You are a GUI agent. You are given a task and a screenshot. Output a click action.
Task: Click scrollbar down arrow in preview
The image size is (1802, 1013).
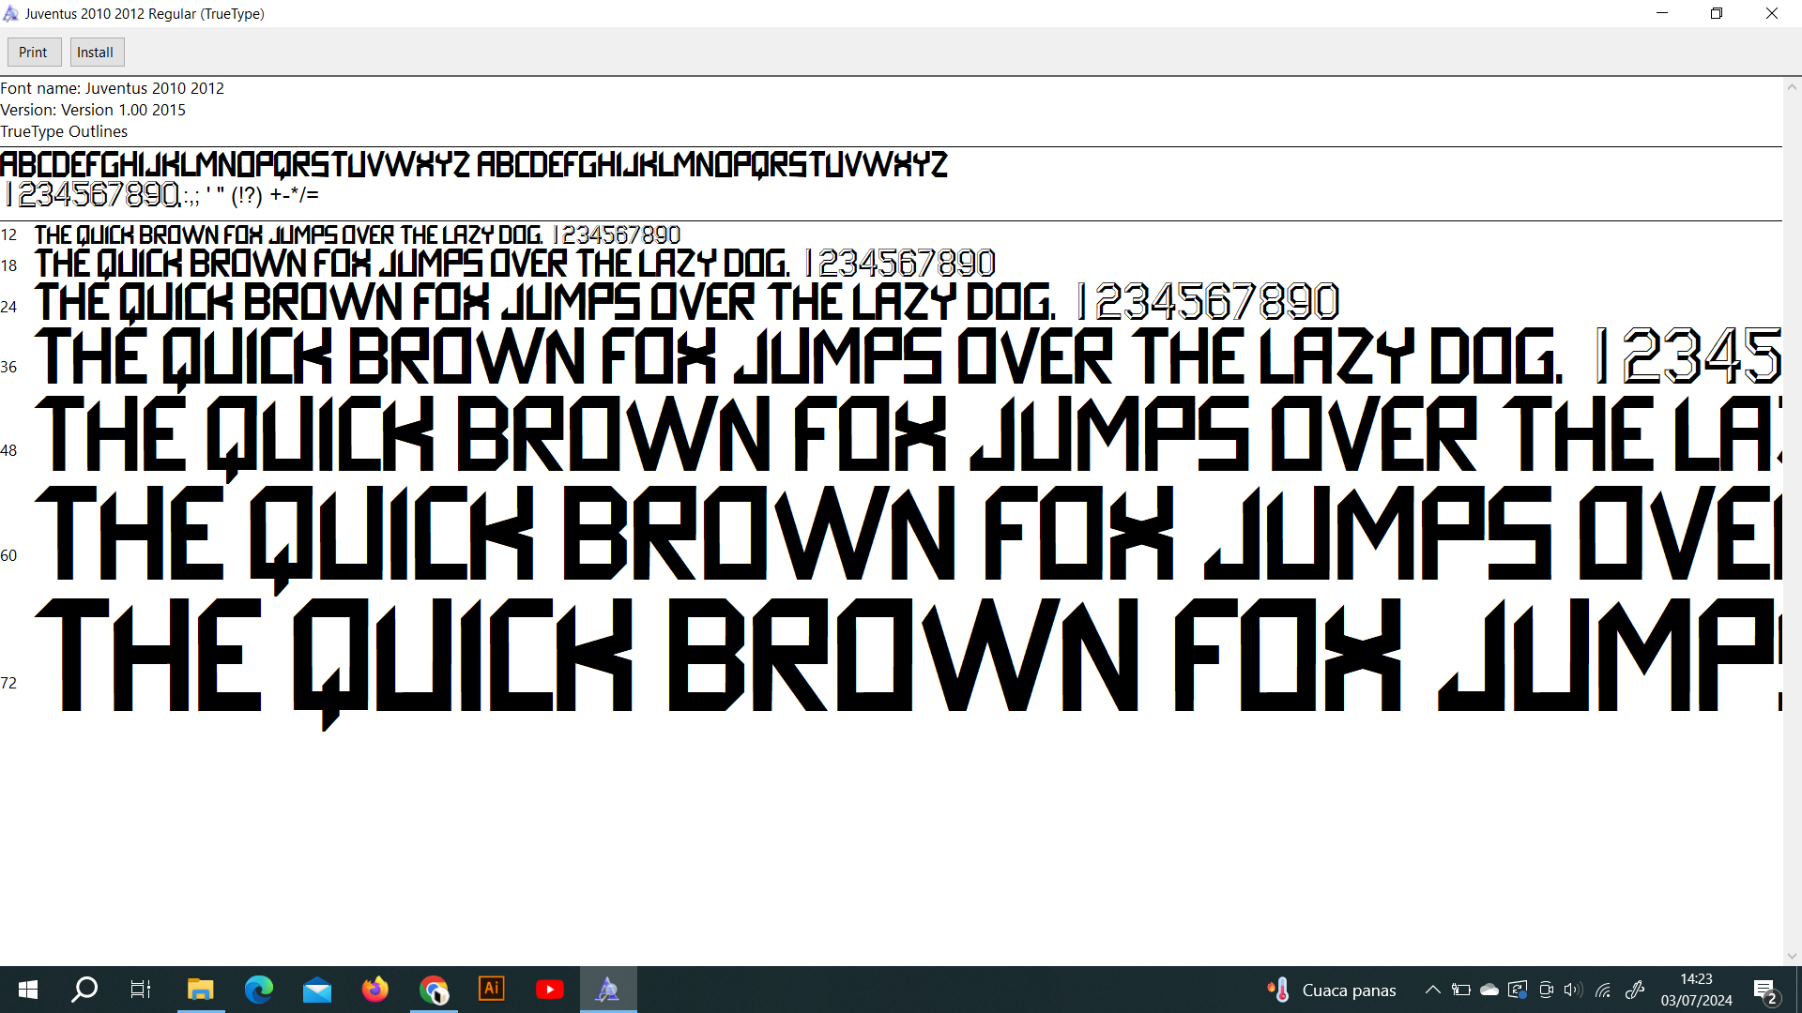point(1792,956)
